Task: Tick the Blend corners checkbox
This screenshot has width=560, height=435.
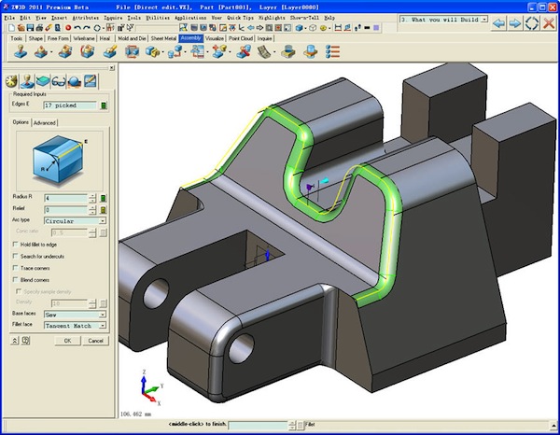Action: coord(15,280)
